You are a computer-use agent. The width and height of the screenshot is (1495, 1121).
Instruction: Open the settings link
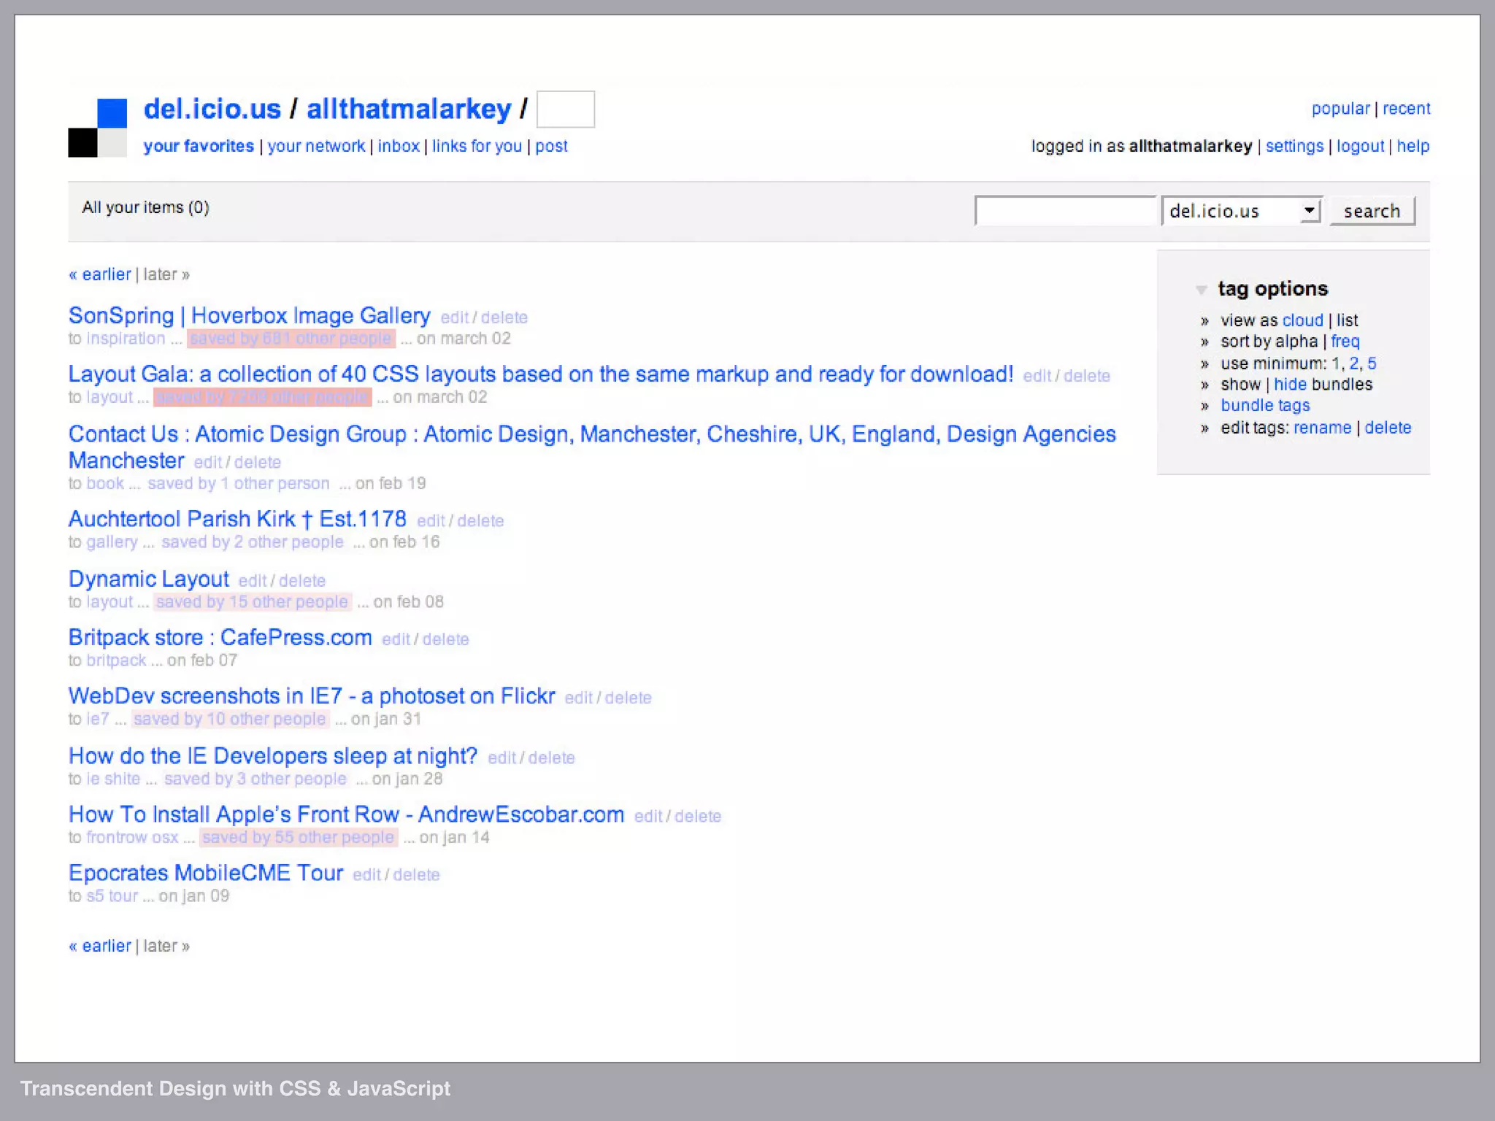(x=1294, y=146)
